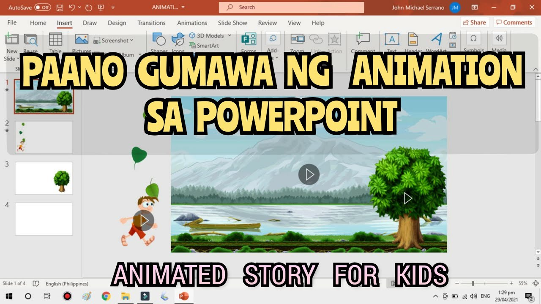The image size is (541, 304).
Task: Click the zoom out minus button
Action: [x=458, y=283]
